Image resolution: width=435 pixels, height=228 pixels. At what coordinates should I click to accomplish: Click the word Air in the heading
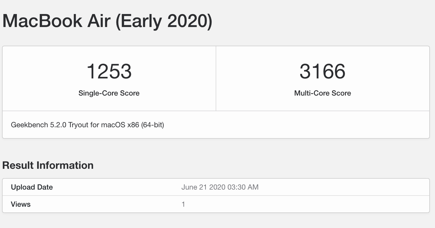[99, 21]
